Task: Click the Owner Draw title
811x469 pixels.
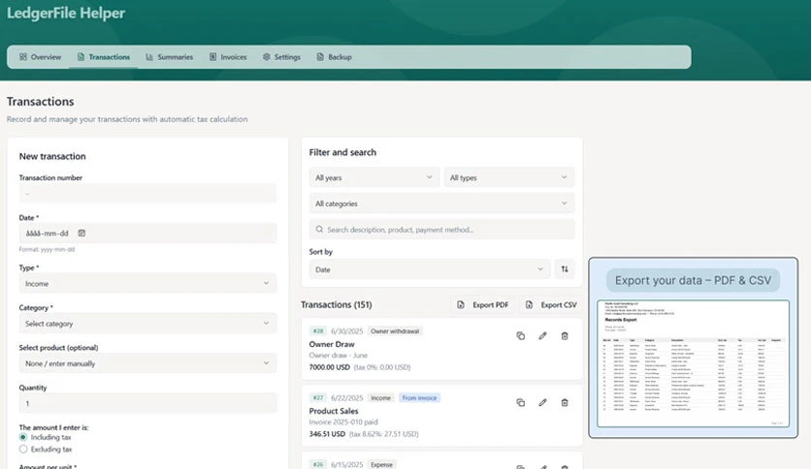Action: (x=332, y=344)
